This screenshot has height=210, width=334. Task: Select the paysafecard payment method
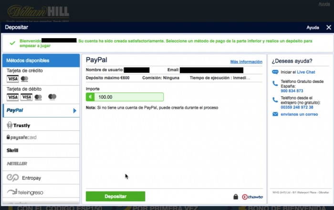41,137
